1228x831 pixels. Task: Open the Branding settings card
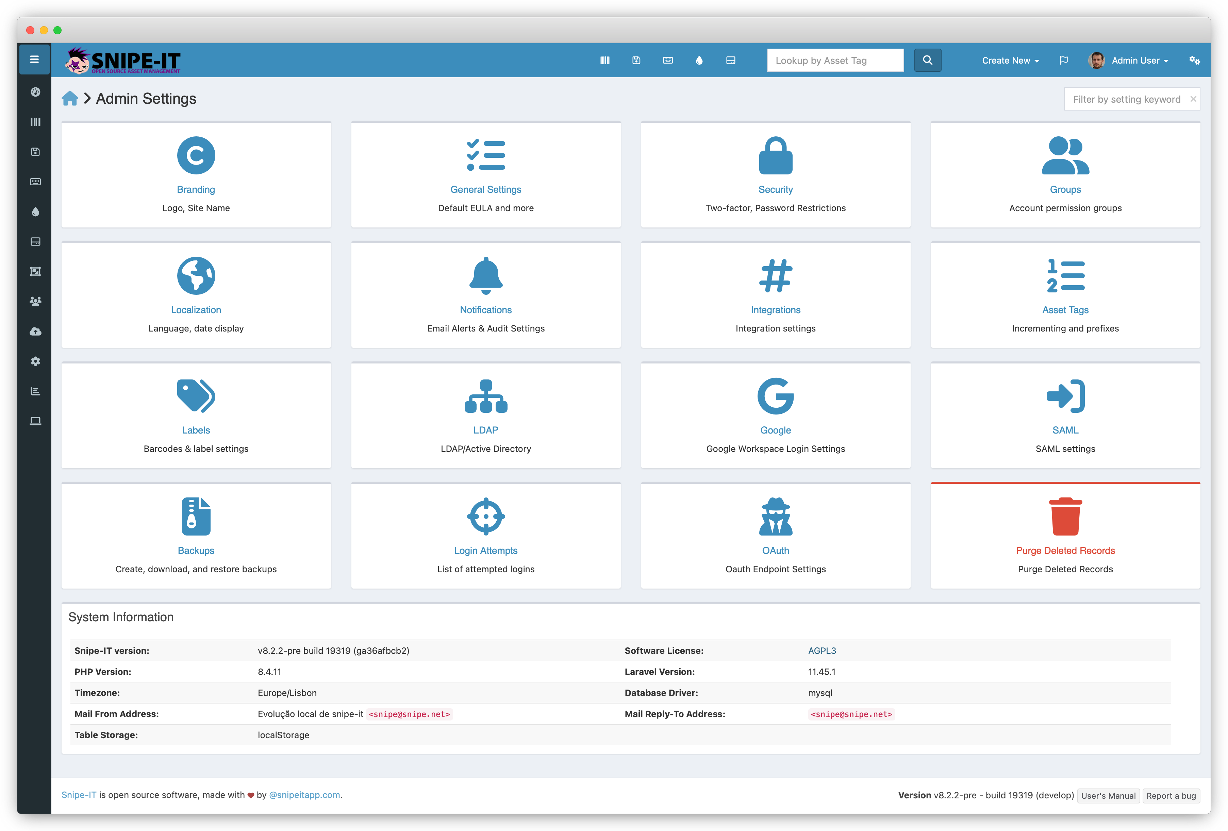[x=196, y=175]
